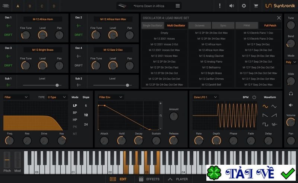Select random noise LFO waveform
The height and width of the screenshot is (183, 298).
tap(274, 124)
